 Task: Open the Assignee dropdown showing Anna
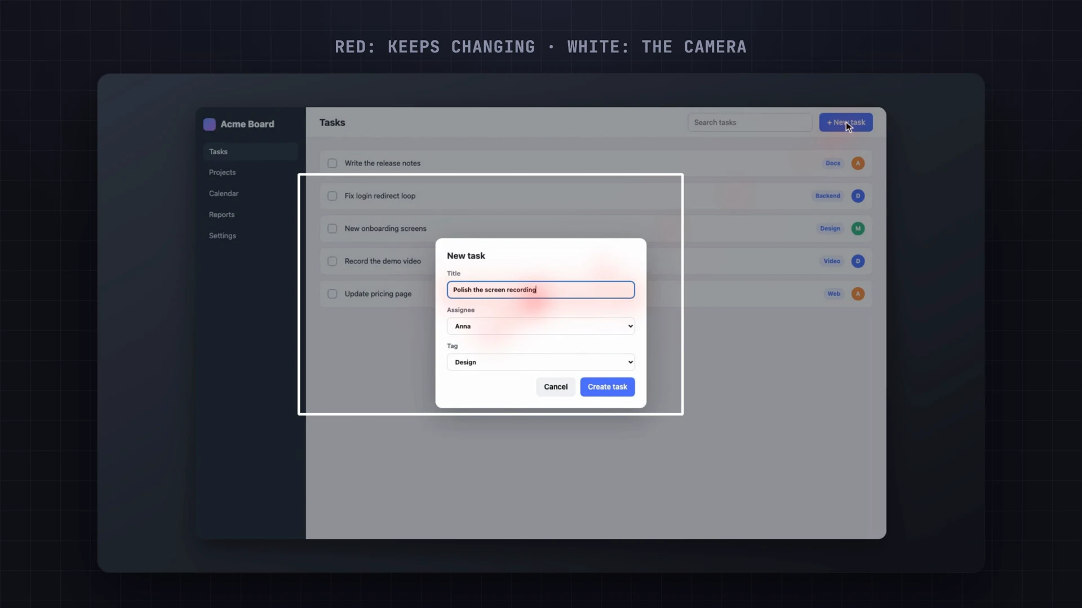click(540, 326)
